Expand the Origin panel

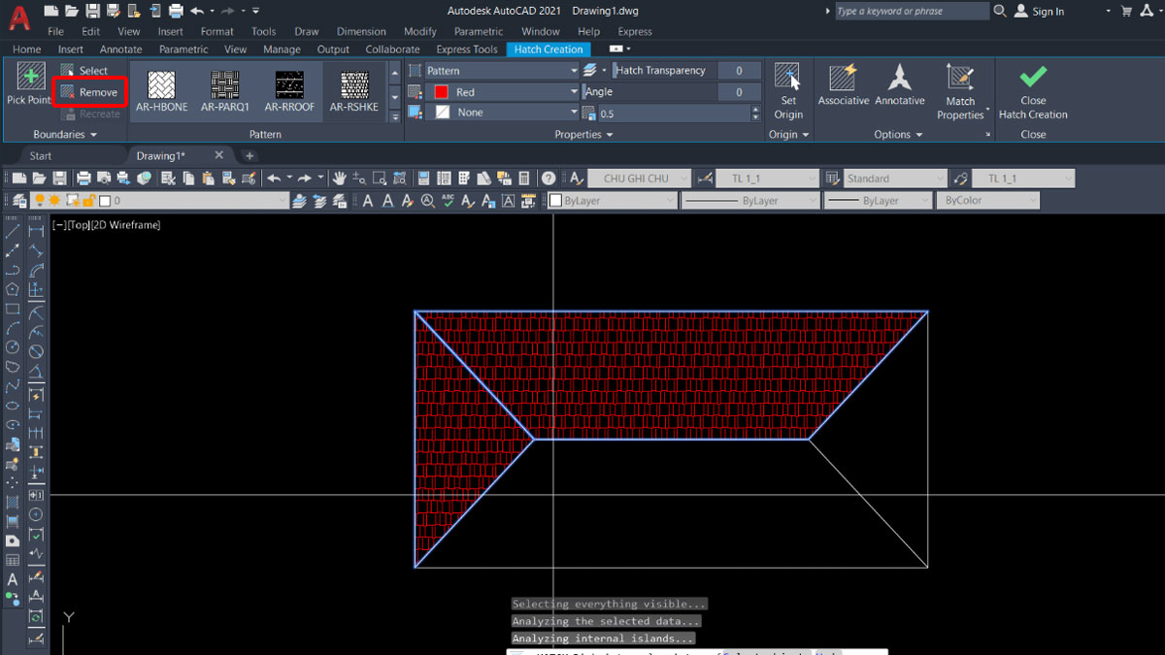pyautogui.click(x=788, y=135)
